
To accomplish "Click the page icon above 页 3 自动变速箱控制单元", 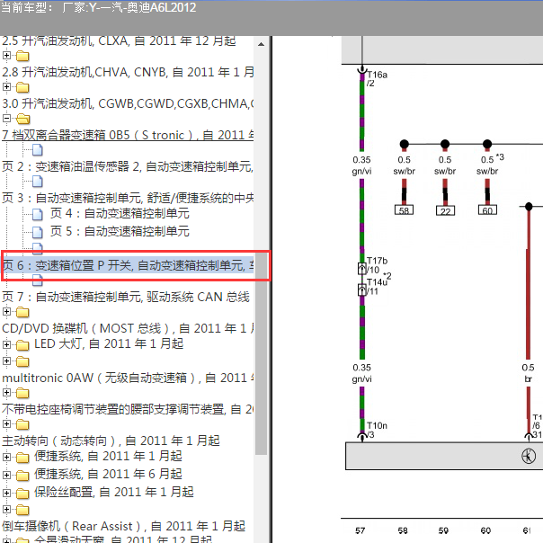I will [38, 181].
